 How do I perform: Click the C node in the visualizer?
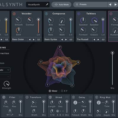tap(72, 85)
